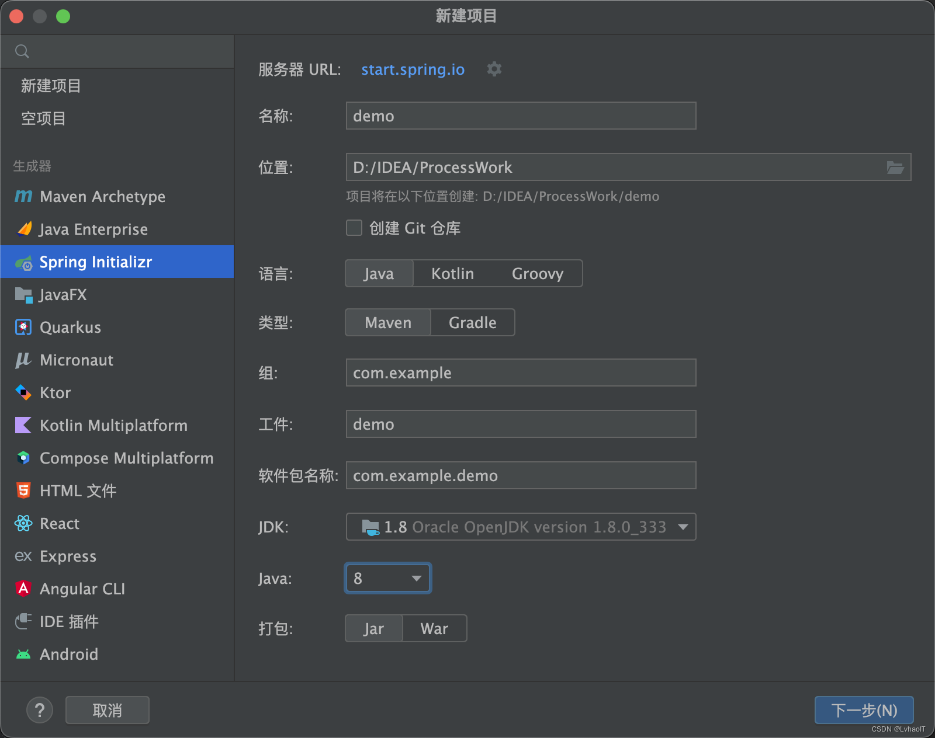Close the 新建项目 dialog window

point(16,16)
